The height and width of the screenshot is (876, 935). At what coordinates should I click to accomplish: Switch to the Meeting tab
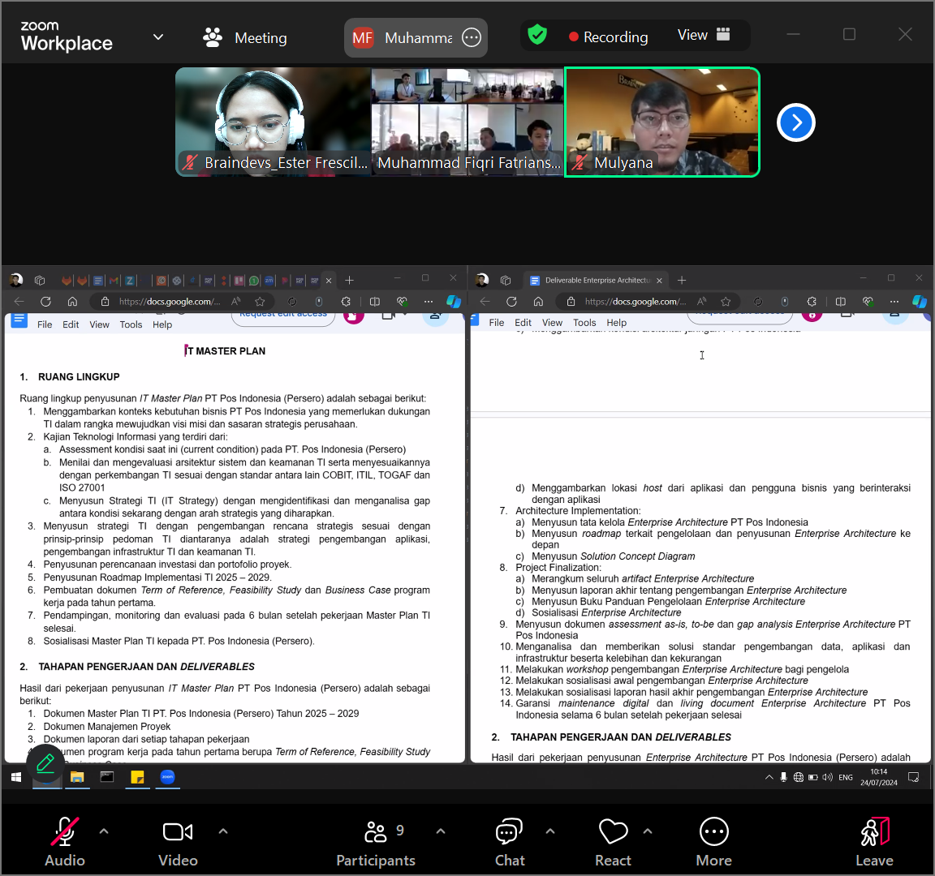(245, 37)
